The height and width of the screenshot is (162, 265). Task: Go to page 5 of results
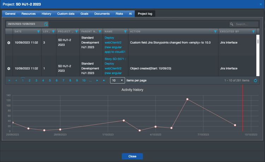(50, 80)
